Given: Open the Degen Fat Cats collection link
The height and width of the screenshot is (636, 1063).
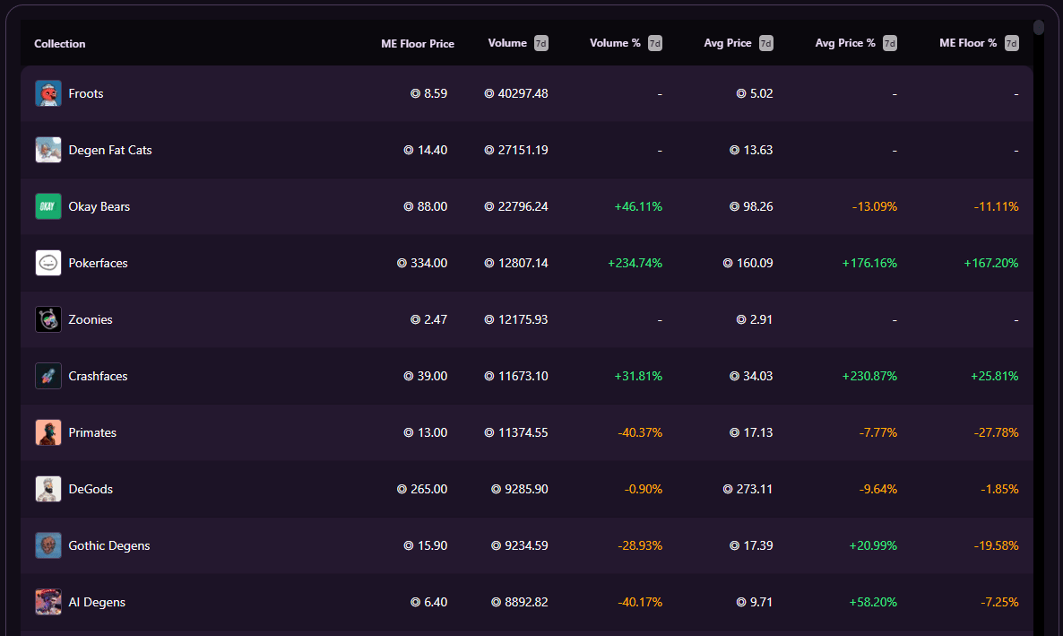Looking at the screenshot, I should point(110,150).
